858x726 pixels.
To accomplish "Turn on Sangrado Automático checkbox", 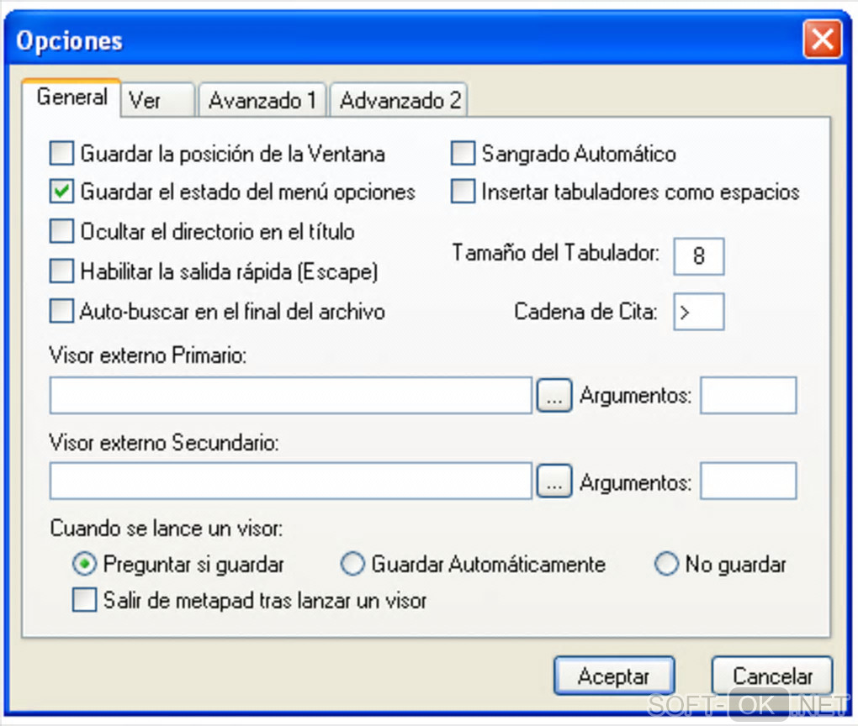I will [x=463, y=154].
